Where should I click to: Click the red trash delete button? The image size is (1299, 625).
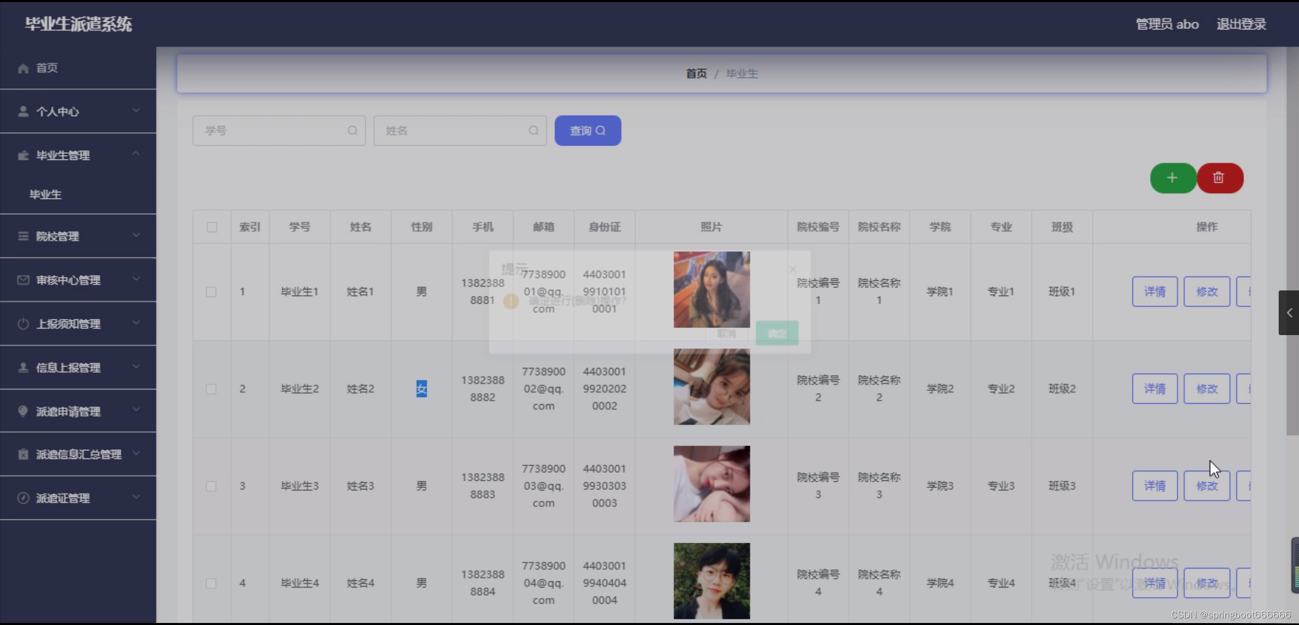point(1220,178)
